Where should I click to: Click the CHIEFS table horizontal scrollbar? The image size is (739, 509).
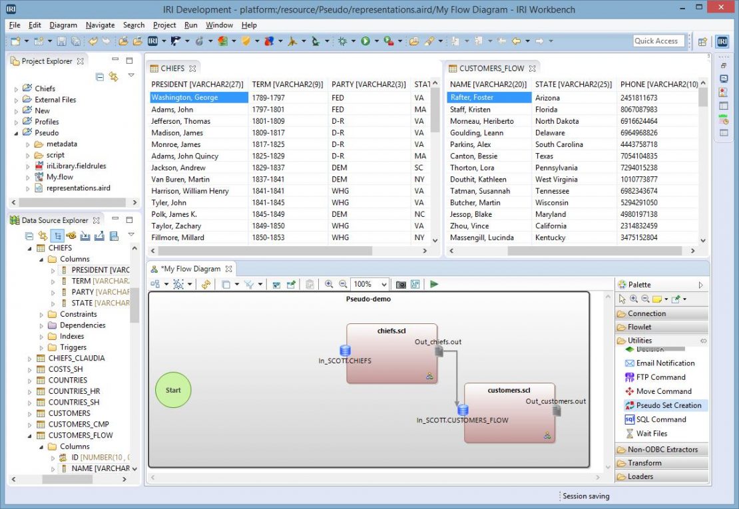(x=264, y=251)
